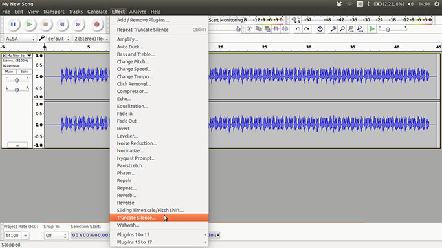
Task: Click the Redo arrow icon
Action: 306,29
